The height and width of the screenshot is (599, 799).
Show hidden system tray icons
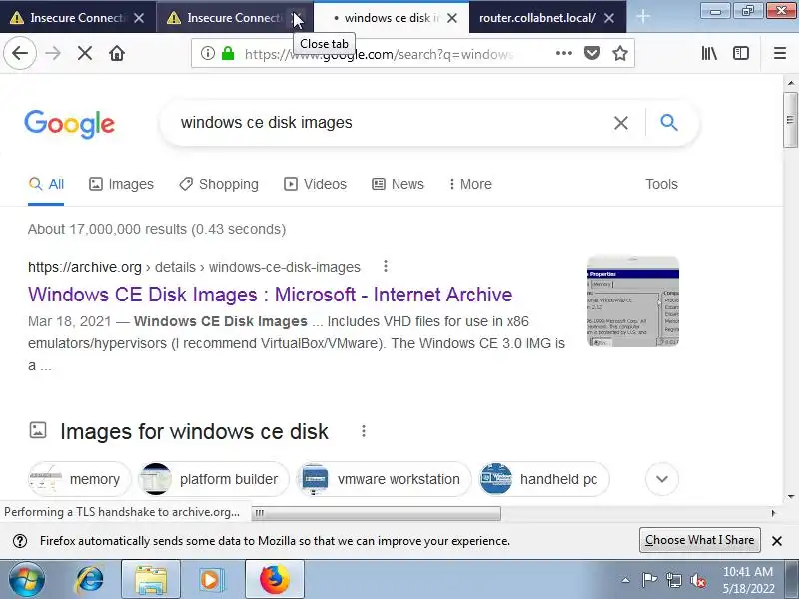(625, 580)
